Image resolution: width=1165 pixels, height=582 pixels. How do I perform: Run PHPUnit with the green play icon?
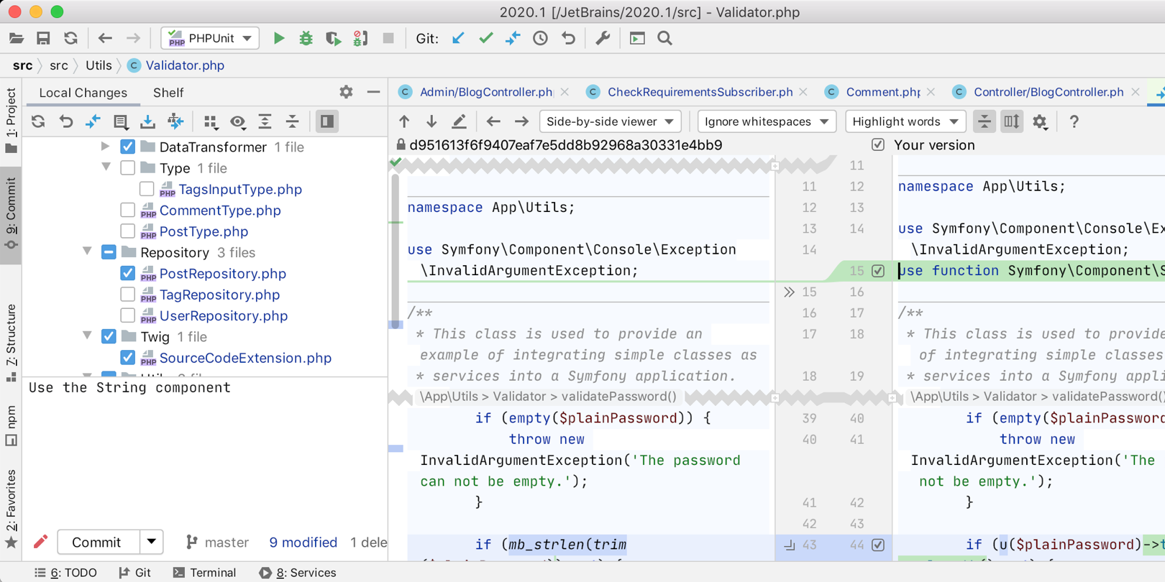coord(278,38)
